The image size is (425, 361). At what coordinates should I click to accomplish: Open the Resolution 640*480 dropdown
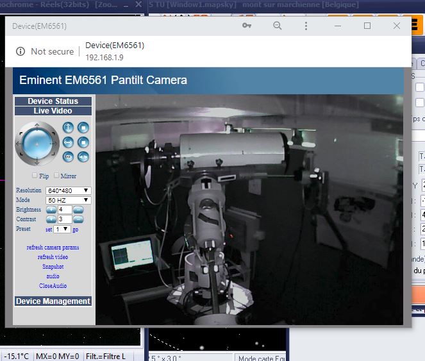click(68, 190)
